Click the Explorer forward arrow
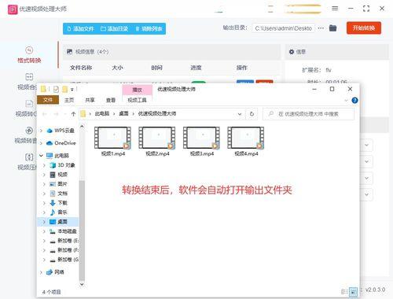 tap(56, 114)
